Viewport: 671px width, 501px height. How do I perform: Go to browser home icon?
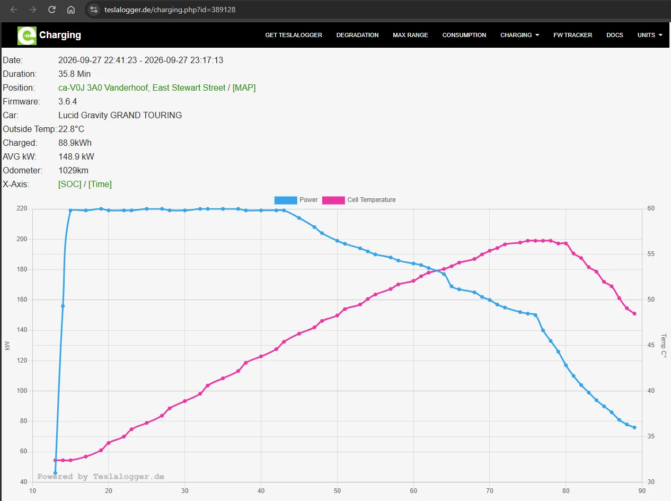coord(71,10)
